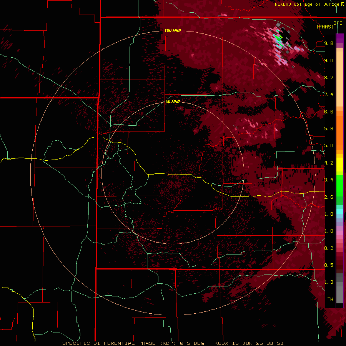Click the yellow segment of color bar

click(x=339, y=165)
